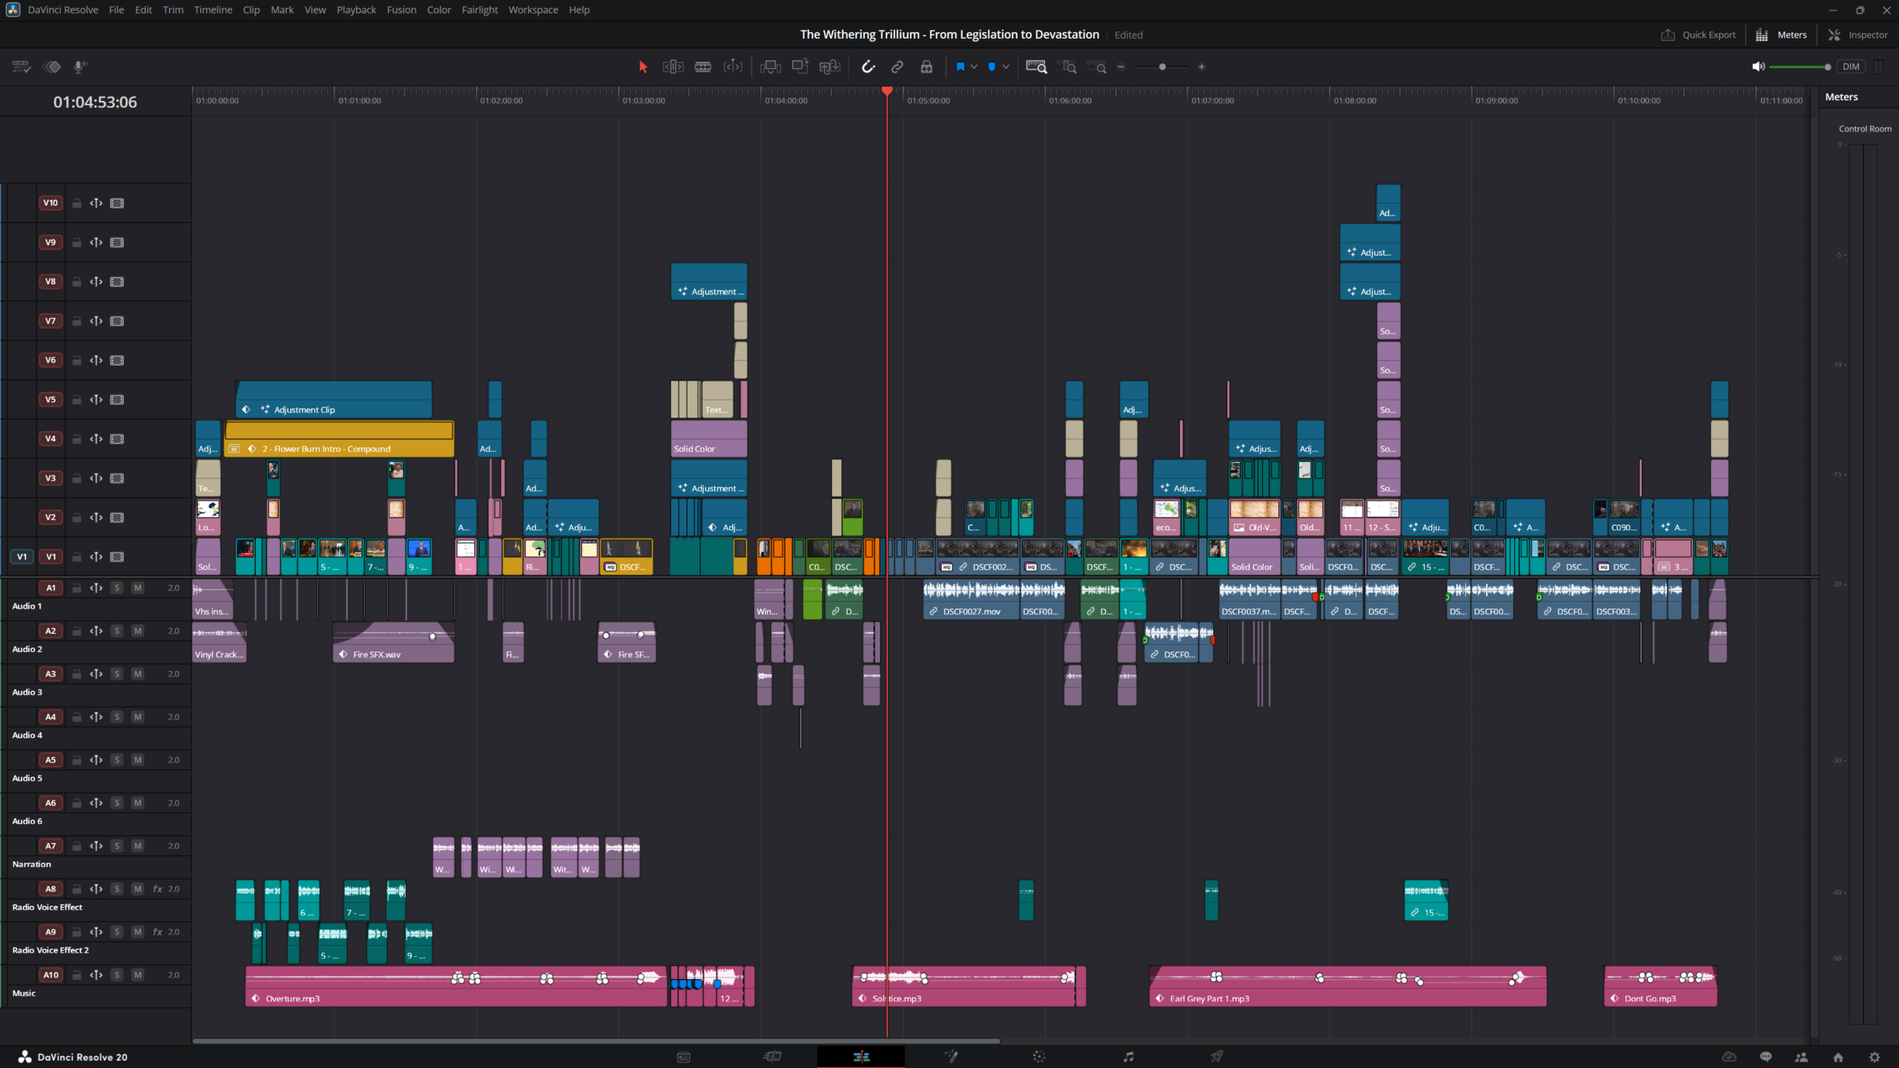Click the DIM audio button

tap(1851, 67)
